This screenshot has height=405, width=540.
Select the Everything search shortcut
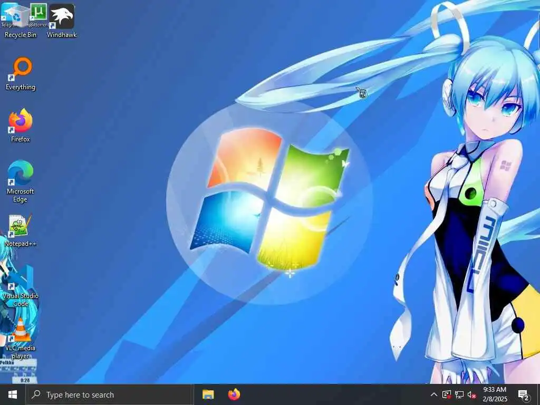click(21, 74)
